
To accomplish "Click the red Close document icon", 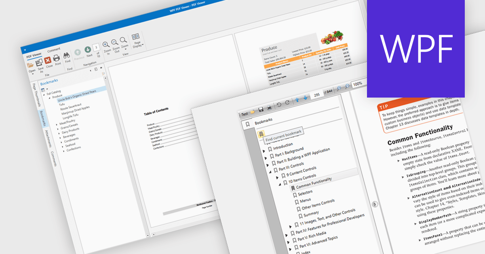I will click(x=48, y=61).
